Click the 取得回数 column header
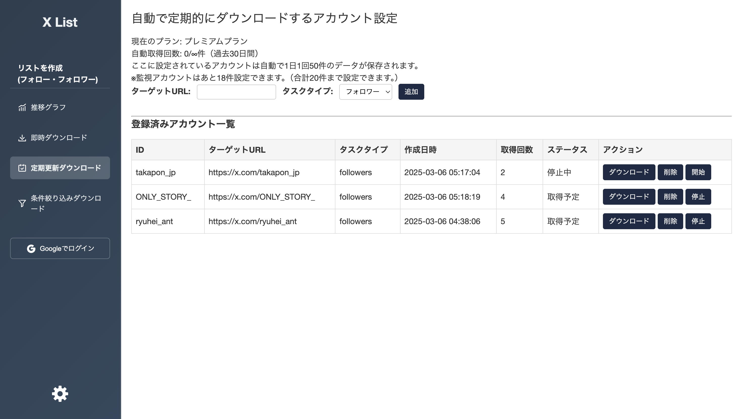The width and height of the screenshot is (742, 419). click(x=520, y=150)
